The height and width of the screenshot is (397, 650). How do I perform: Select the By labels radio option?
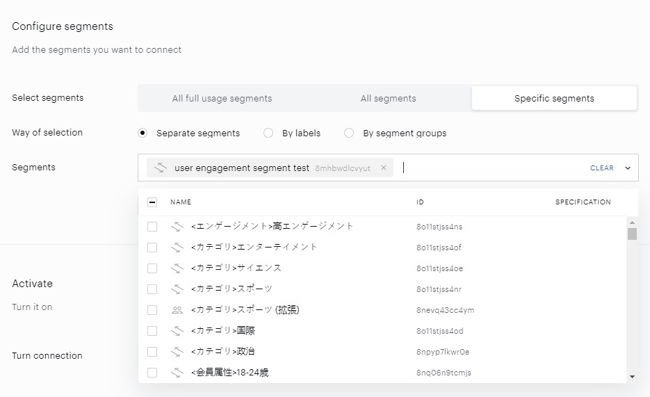268,133
